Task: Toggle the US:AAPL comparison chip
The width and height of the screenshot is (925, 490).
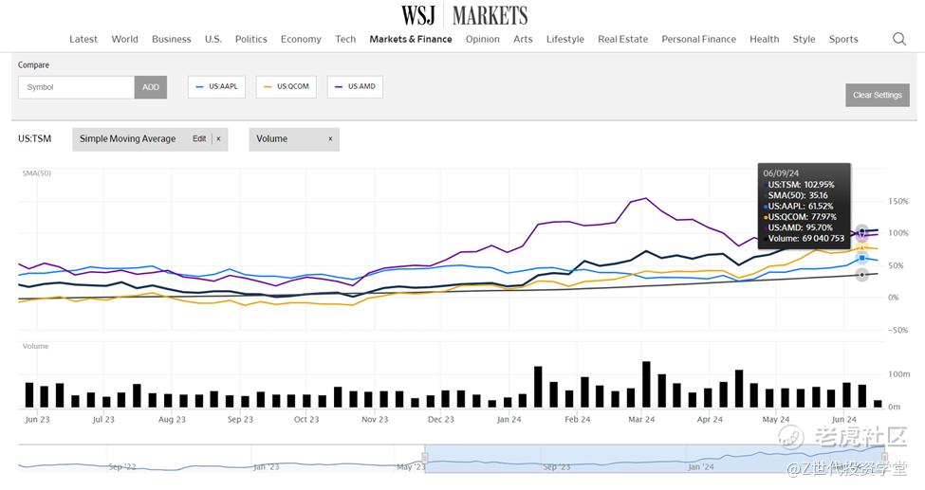Action: click(x=217, y=87)
